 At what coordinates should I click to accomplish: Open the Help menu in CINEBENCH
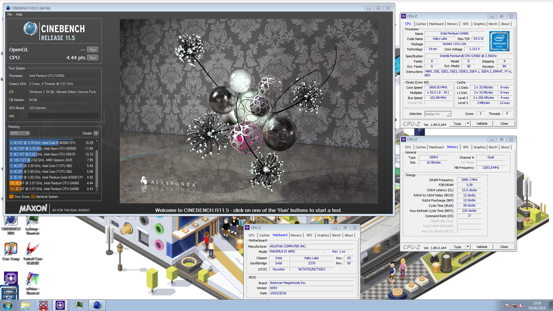(x=19, y=14)
